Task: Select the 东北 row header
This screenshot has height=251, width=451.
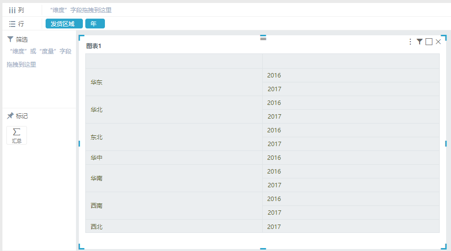Action: 174,137
